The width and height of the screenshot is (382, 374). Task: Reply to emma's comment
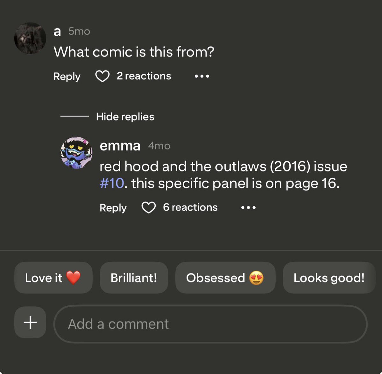point(113,208)
